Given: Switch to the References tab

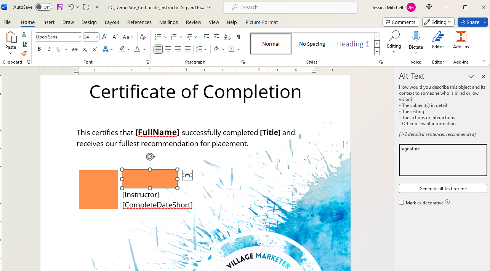Looking at the screenshot, I should pyautogui.click(x=139, y=22).
